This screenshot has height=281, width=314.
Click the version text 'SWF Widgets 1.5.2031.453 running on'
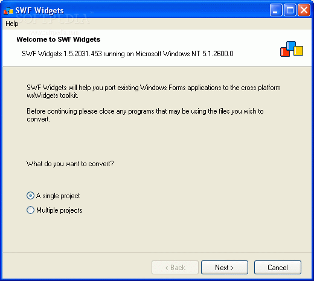(78, 54)
